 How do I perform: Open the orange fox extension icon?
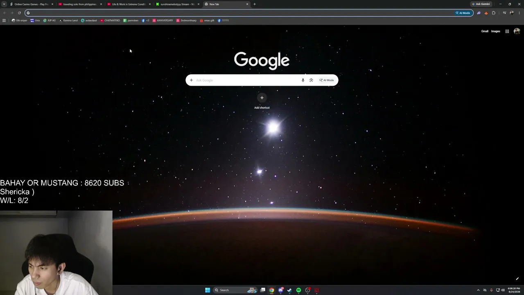point(486,13)
